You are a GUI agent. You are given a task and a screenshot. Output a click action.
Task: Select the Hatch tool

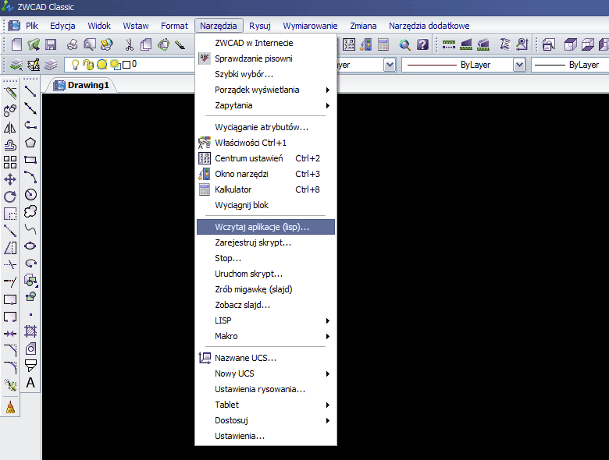(x=30, y=331)
